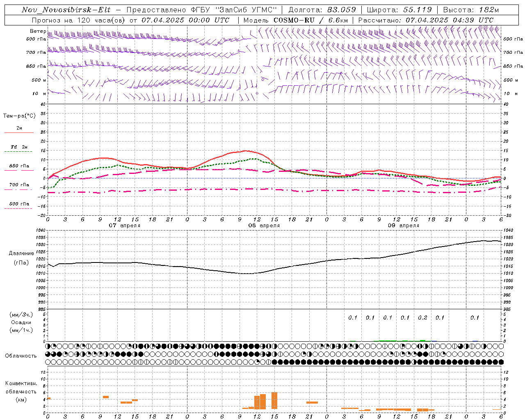Select the latitude value Широта: 55.119

click(x=399, y=10)
